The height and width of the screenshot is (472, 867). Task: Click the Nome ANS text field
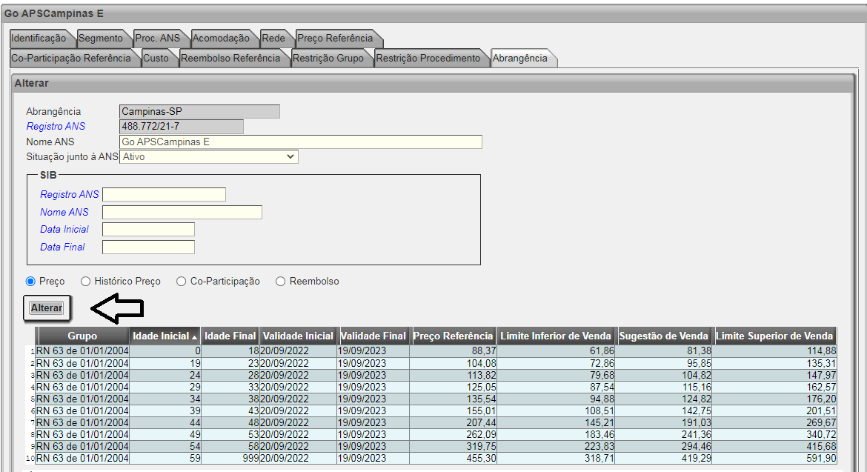pos(300,142)
